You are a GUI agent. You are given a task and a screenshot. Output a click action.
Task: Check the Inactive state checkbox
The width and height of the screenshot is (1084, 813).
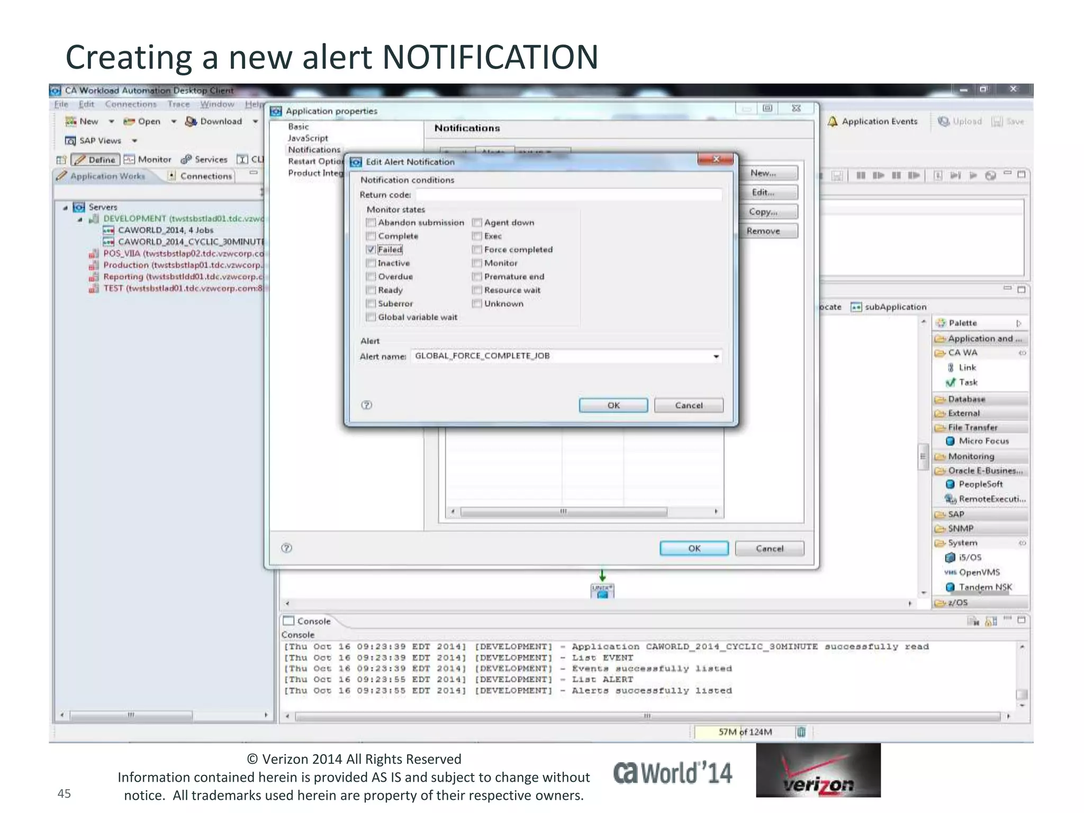pyautogui.click(x=371, y=263)
